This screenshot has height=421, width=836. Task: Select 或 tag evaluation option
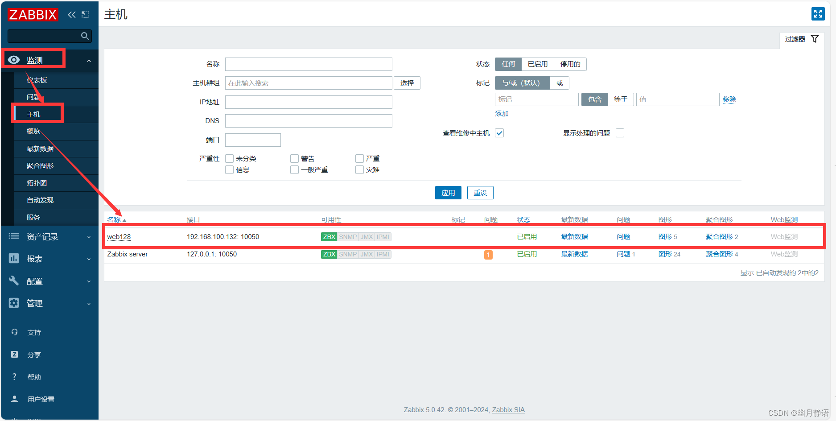(560, 83)
